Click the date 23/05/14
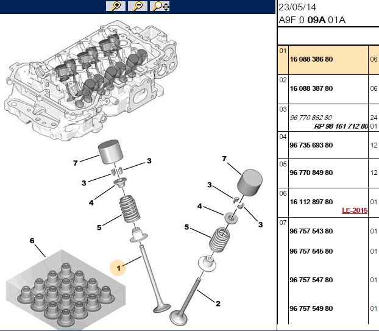 click(297, 7)
